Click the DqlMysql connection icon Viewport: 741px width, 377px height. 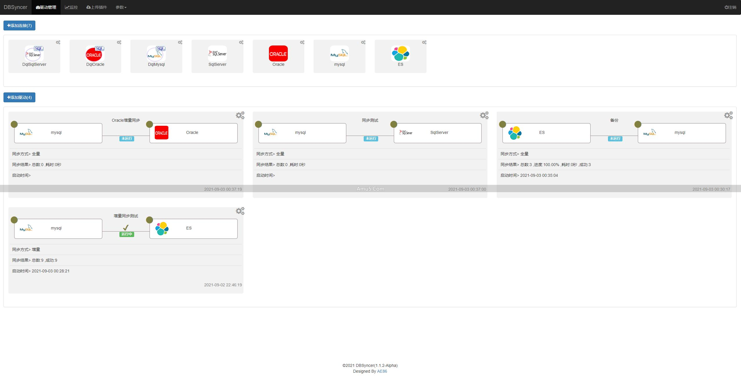pos(156,54)
